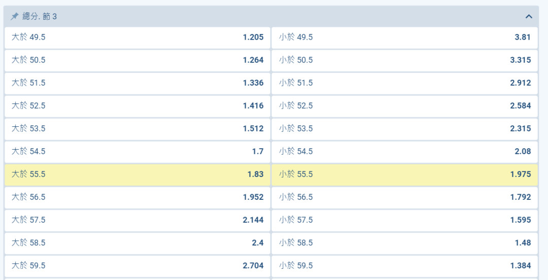548x280 pixels.
Task: Choose 大於 51.5 with odds 1.336
Action: click(137, 83)
